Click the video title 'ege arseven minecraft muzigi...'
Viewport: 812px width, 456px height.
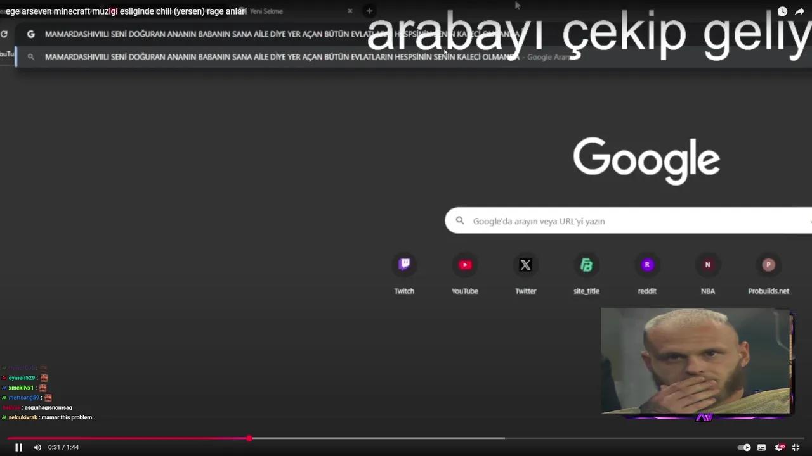click(126, 11)
